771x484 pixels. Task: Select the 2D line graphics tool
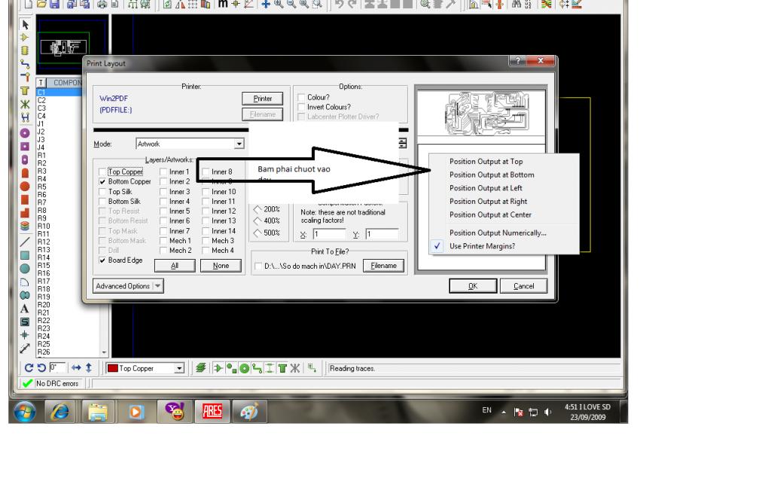tap(25, 242)
